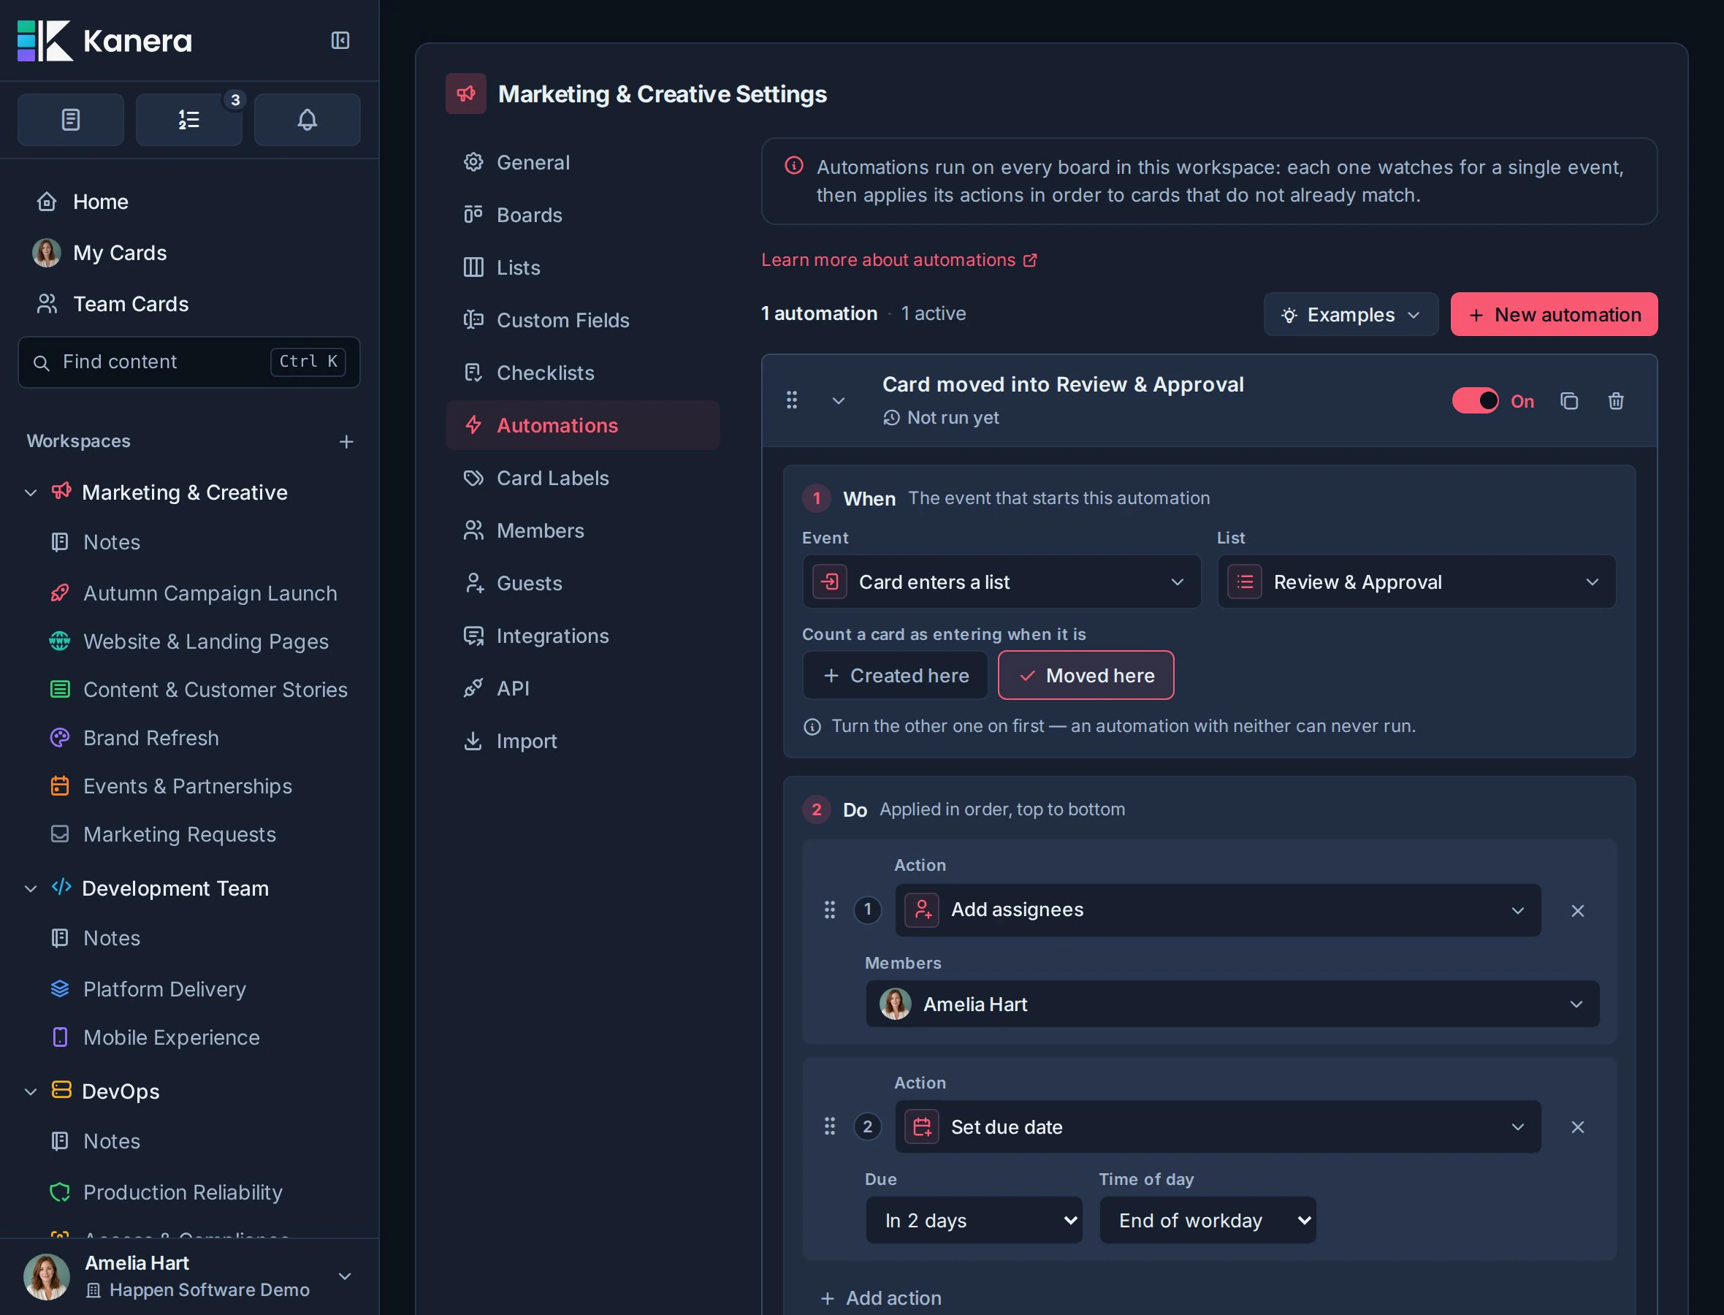Duplicate the Review & Approval automation

click(x=1568, y=401)
